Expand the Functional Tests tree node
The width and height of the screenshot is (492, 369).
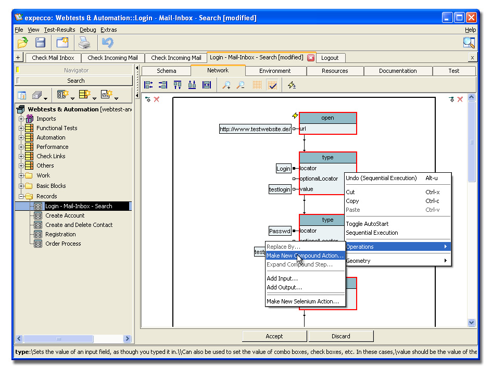21,128
